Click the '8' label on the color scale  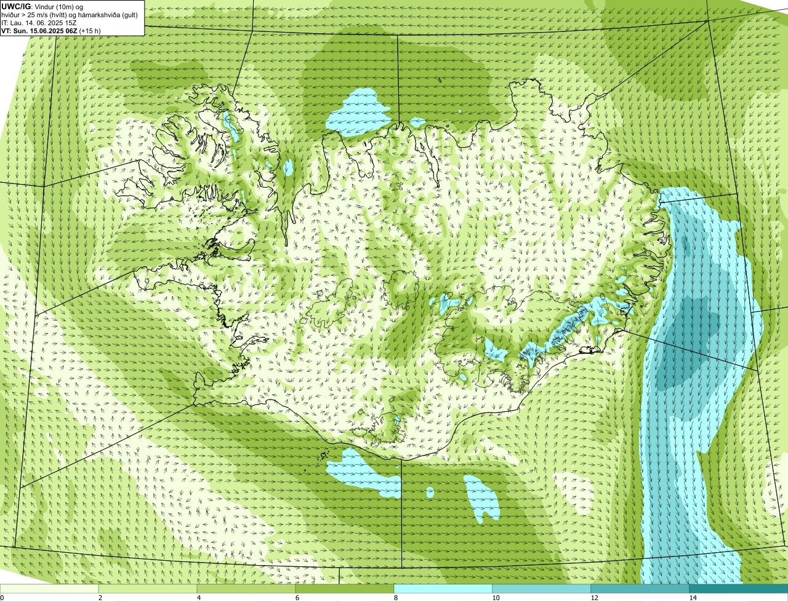395,598
